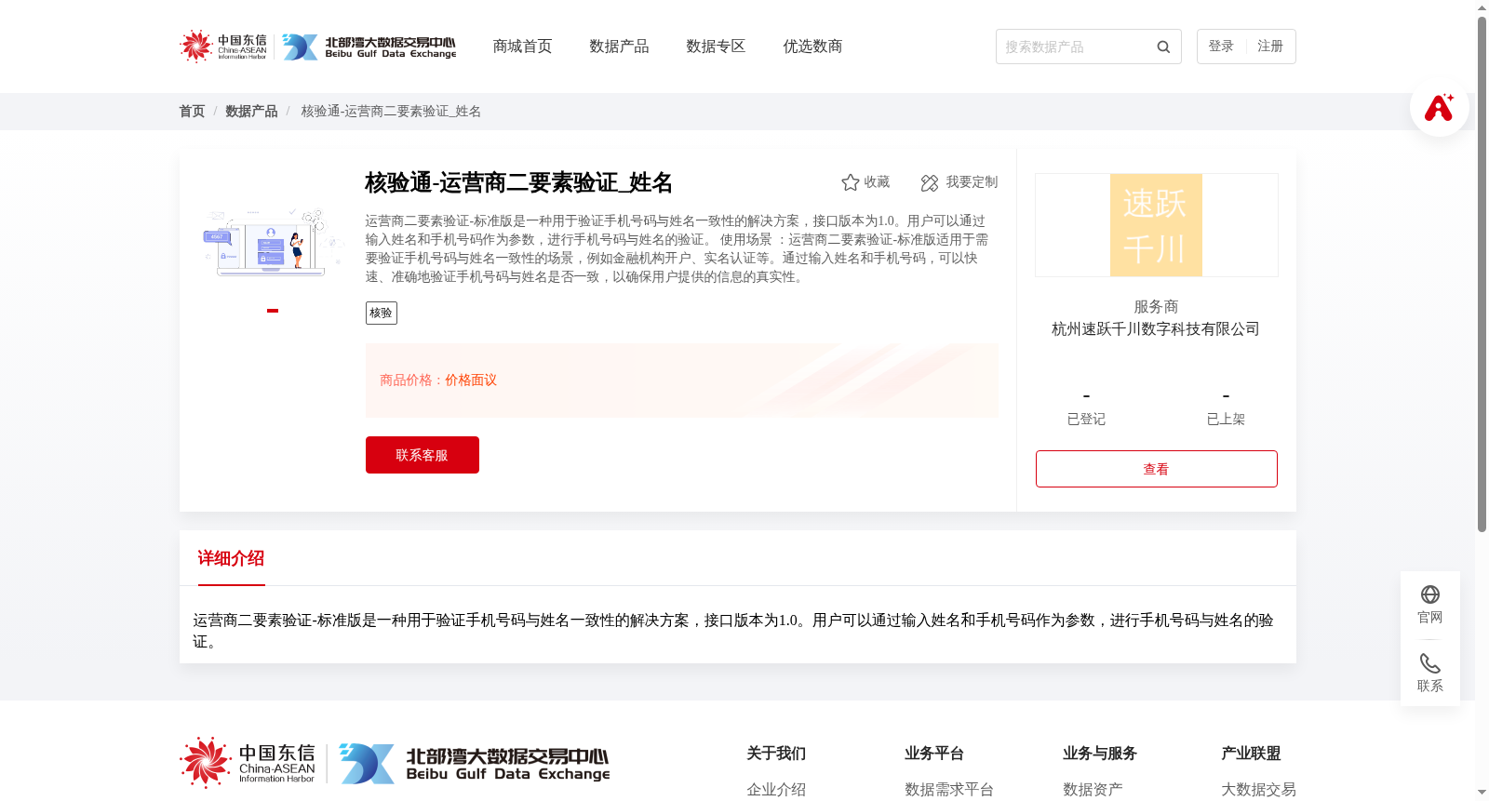Go to 数据专区 in the top navigation
Image resolution: width=1489 pixels, height=801 pixels.
pos(716,47)
